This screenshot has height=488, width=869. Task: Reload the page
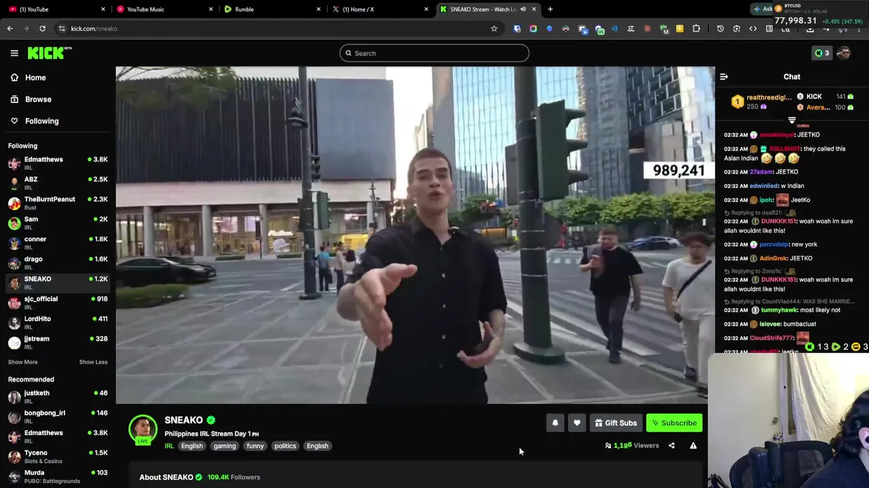(42, 28)
